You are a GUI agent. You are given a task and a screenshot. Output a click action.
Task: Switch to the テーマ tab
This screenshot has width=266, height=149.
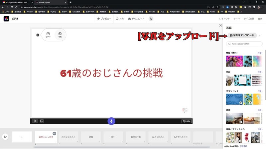[236, 19]
